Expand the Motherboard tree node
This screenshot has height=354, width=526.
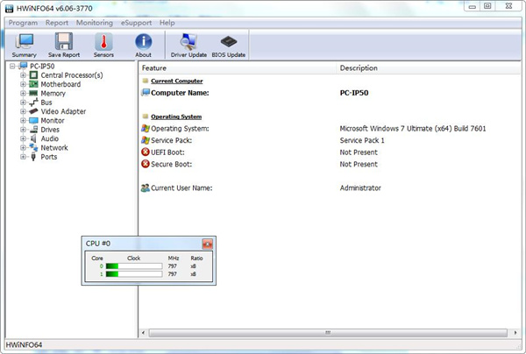[x=23, y=84]
